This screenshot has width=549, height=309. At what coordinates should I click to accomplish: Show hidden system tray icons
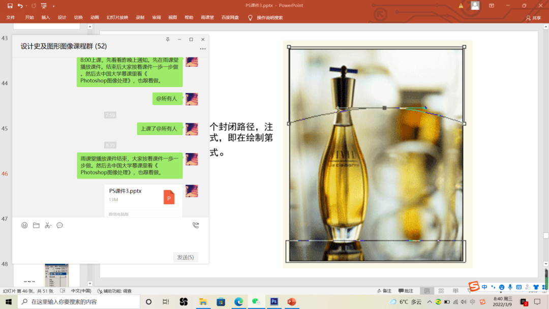click(430, 302)
